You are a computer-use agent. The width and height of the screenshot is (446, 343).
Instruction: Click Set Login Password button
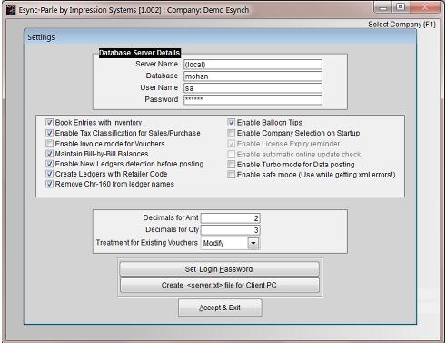point(220,269)
